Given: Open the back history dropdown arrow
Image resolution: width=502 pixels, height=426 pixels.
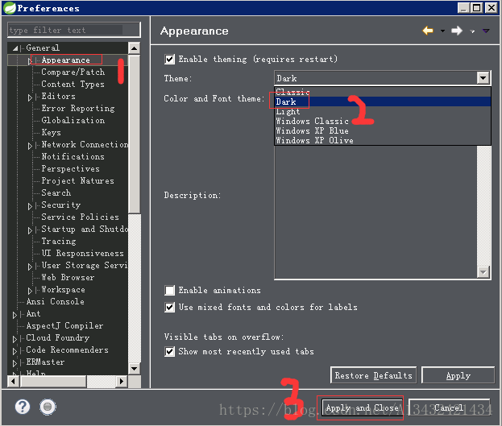Looking at the screenshot, I should (x=442, y=31).
